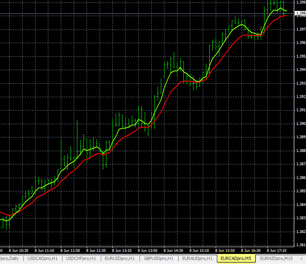The width and height of the screenshot is (306, 264).
Task: Click the 8 Jun 14:30 time label
Action: coord(175,250)
